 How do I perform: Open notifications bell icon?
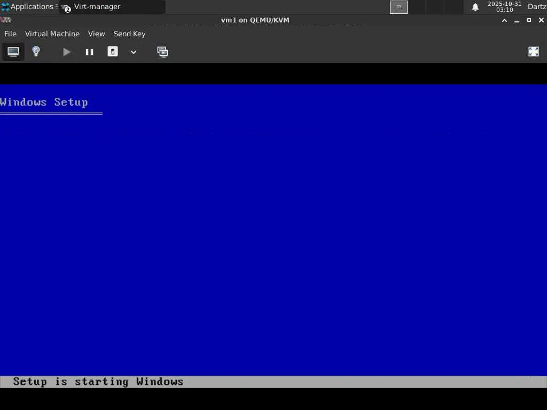475,7
